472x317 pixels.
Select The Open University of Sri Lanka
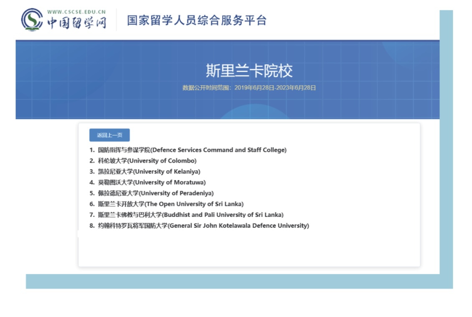(171, 204)
